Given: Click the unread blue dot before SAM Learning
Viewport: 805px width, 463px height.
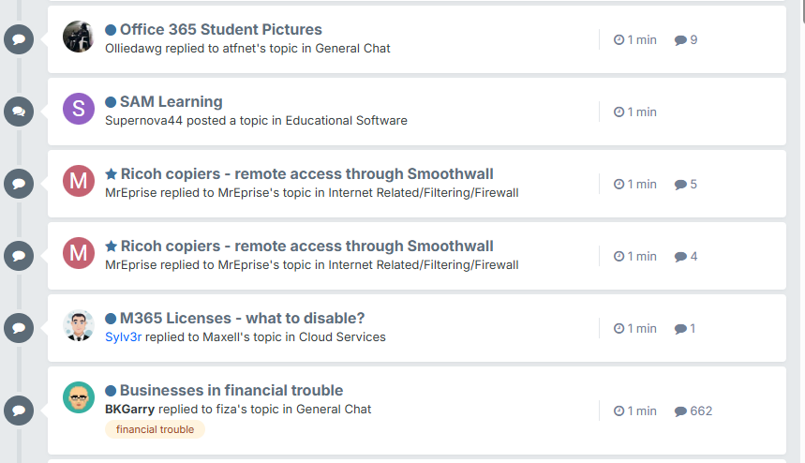Looking at the screenshot, I should [111, 102].
